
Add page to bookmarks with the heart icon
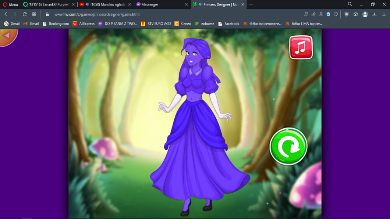point(336,14)
